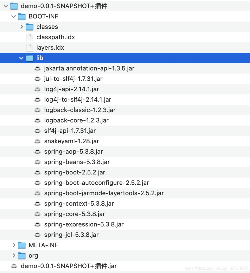This screenshot has height=273, width=250.
Task: Click the spring-core-5.3.8.jar file icon
Action: [37, 214]
